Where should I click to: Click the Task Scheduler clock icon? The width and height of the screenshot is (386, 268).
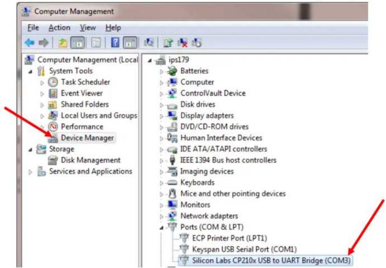[x=53, y=82]
